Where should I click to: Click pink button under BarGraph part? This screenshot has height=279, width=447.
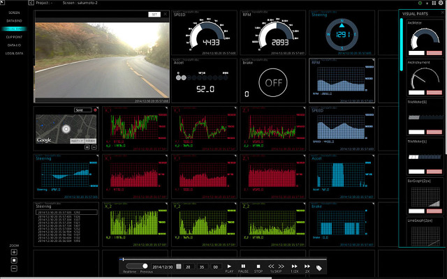click(434, 211)
